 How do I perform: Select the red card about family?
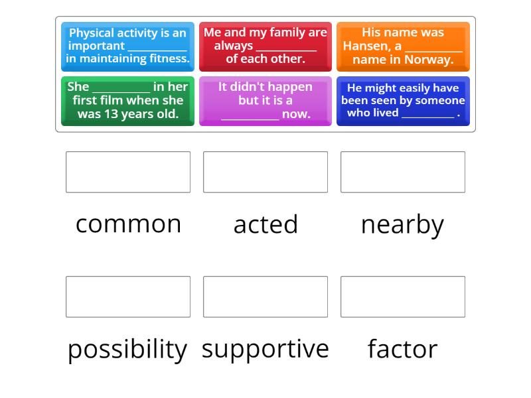coord(265,46)
